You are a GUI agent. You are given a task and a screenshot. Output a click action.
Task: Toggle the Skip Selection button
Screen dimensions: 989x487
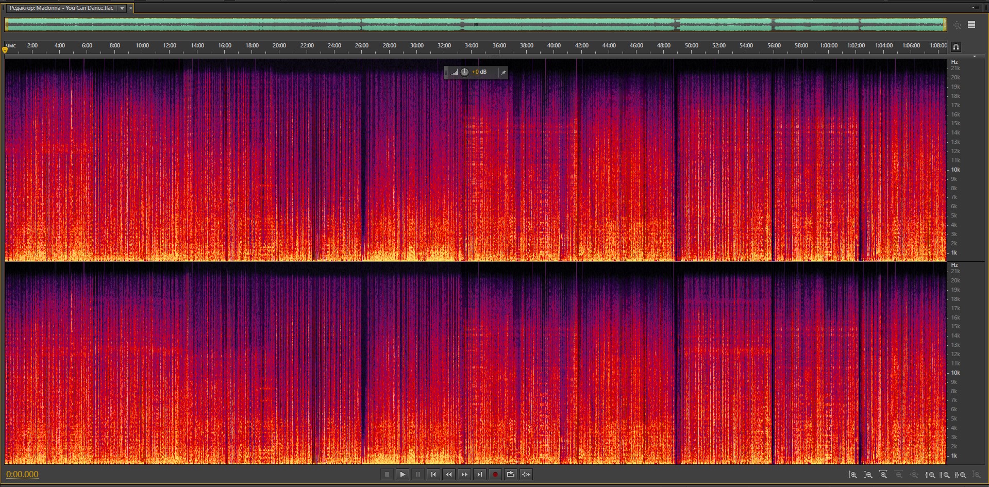coord(526,475)
